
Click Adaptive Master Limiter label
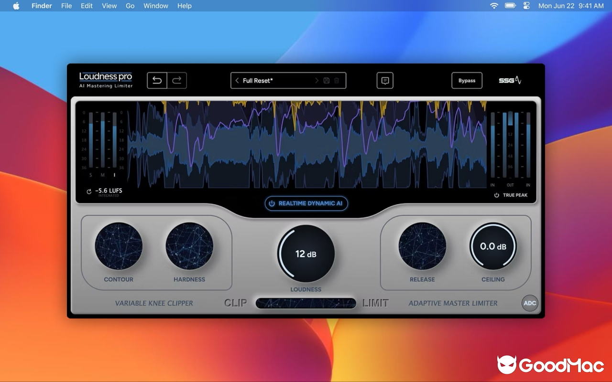pyautogui.click(x=453, y=303)
